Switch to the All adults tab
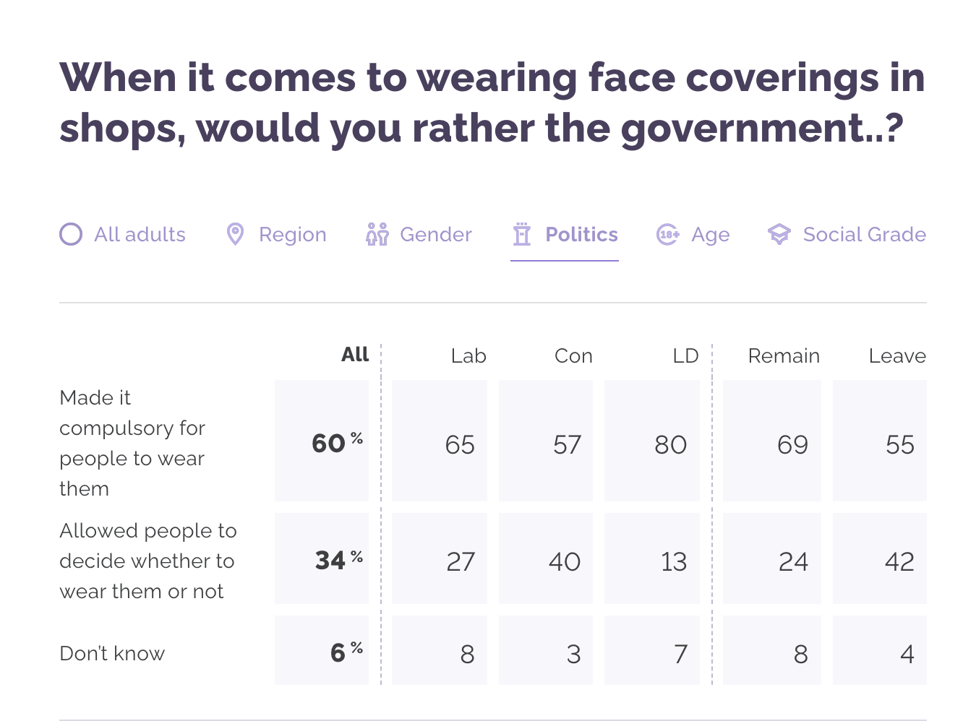Image resolution: width=976 pixels, height=721 pixels. pyautogui.click(x=140, y=234)
